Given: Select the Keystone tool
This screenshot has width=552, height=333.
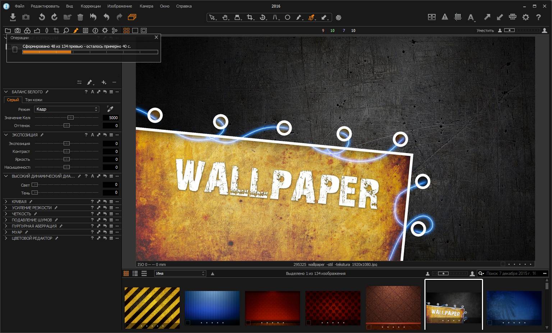Looking at the screenshot, I should 238,17.
